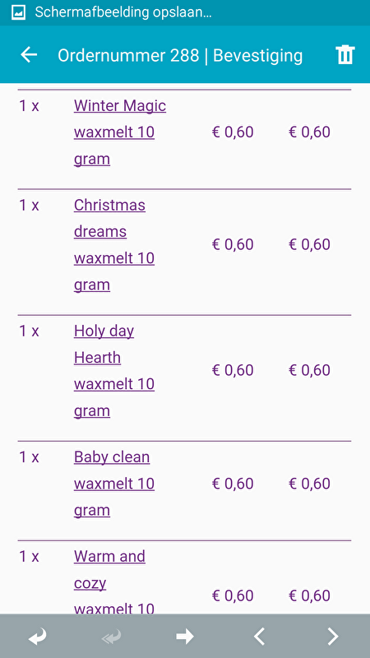The image size is (370, 658).
Task: Tap the back arrow in header
Action: pos(29,55)
